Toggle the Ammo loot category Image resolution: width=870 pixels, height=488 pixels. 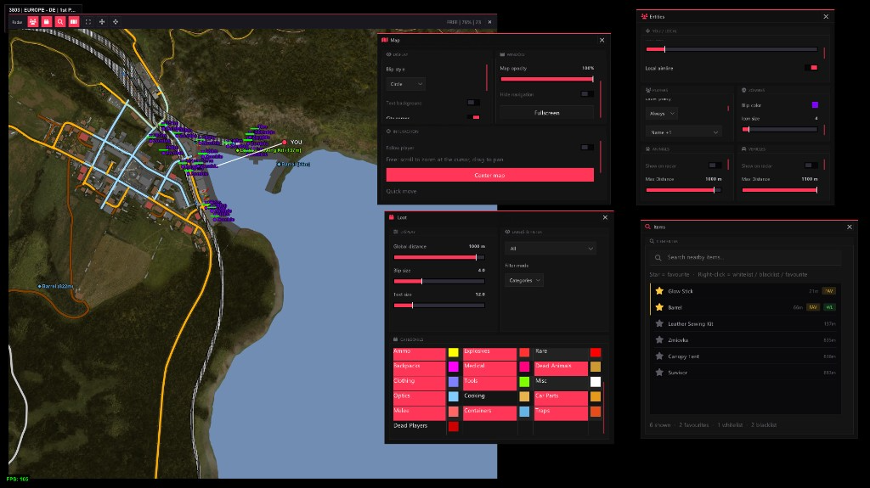point(419,353)
